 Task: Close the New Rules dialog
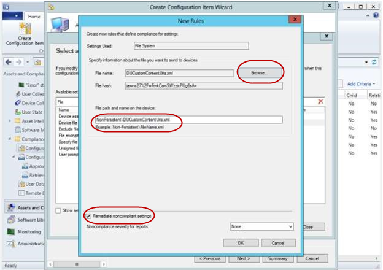click(295, 20)
